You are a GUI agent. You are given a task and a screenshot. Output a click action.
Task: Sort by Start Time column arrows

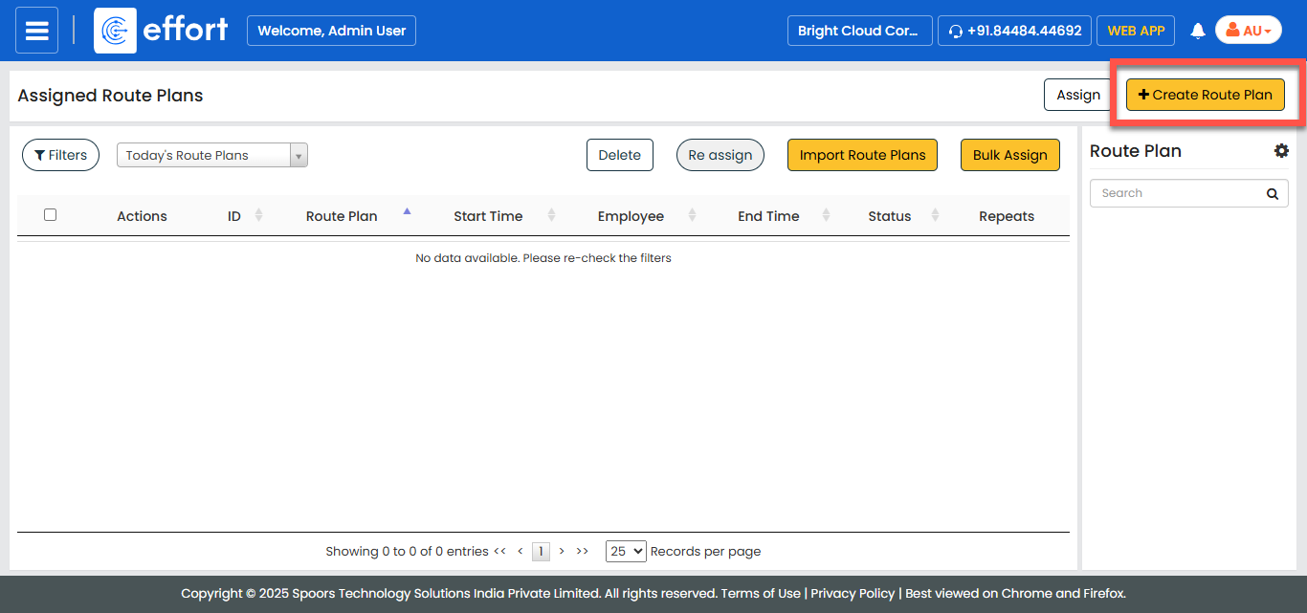(x=551, y=216)
